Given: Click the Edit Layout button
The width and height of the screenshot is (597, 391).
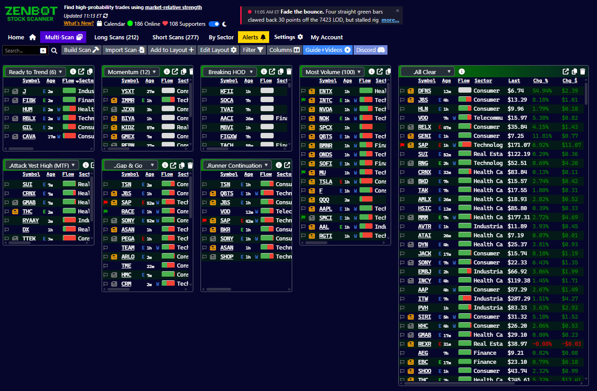Looking at the screenshot, I should click(x=219, y=50).
